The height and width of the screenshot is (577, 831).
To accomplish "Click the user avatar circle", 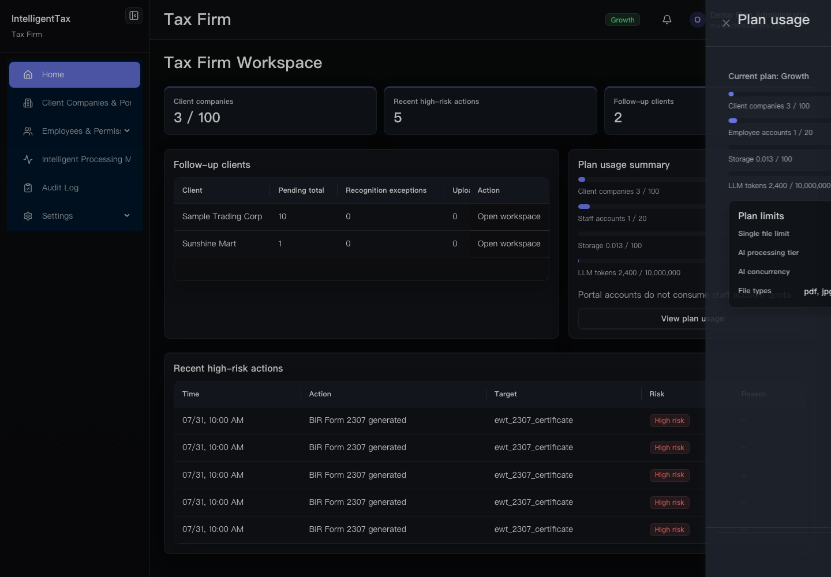I will 697,20.
